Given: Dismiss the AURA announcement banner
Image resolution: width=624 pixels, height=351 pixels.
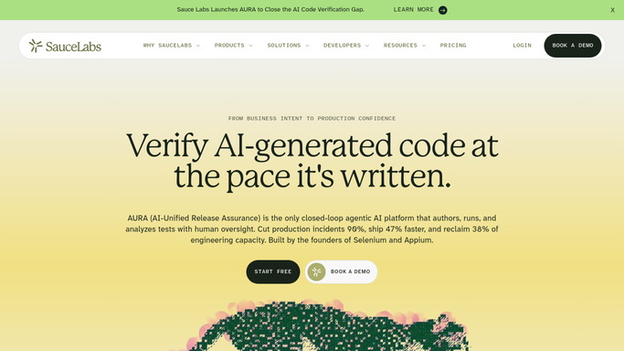Looking at the screenshot, I should (612, 10).
